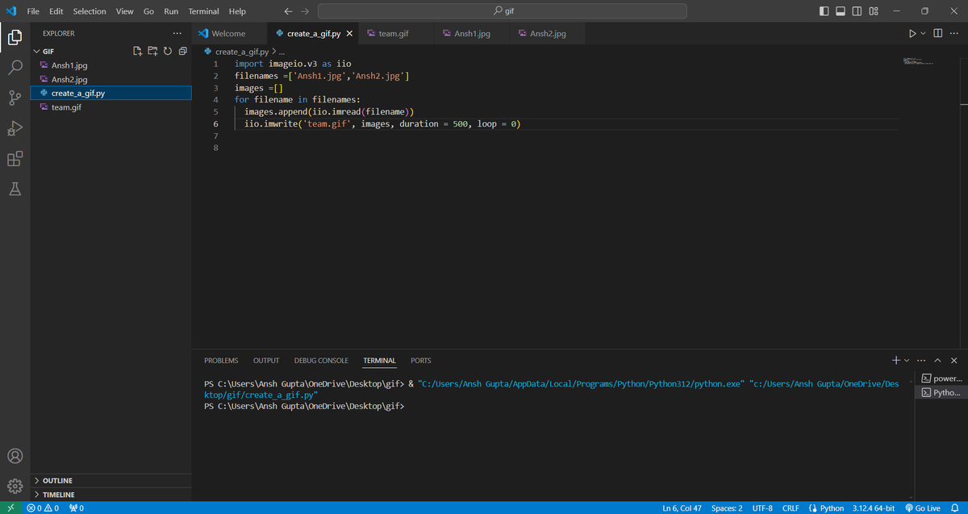Create a new file in GIF folder
968x514 pixels.
coord(138,51)
